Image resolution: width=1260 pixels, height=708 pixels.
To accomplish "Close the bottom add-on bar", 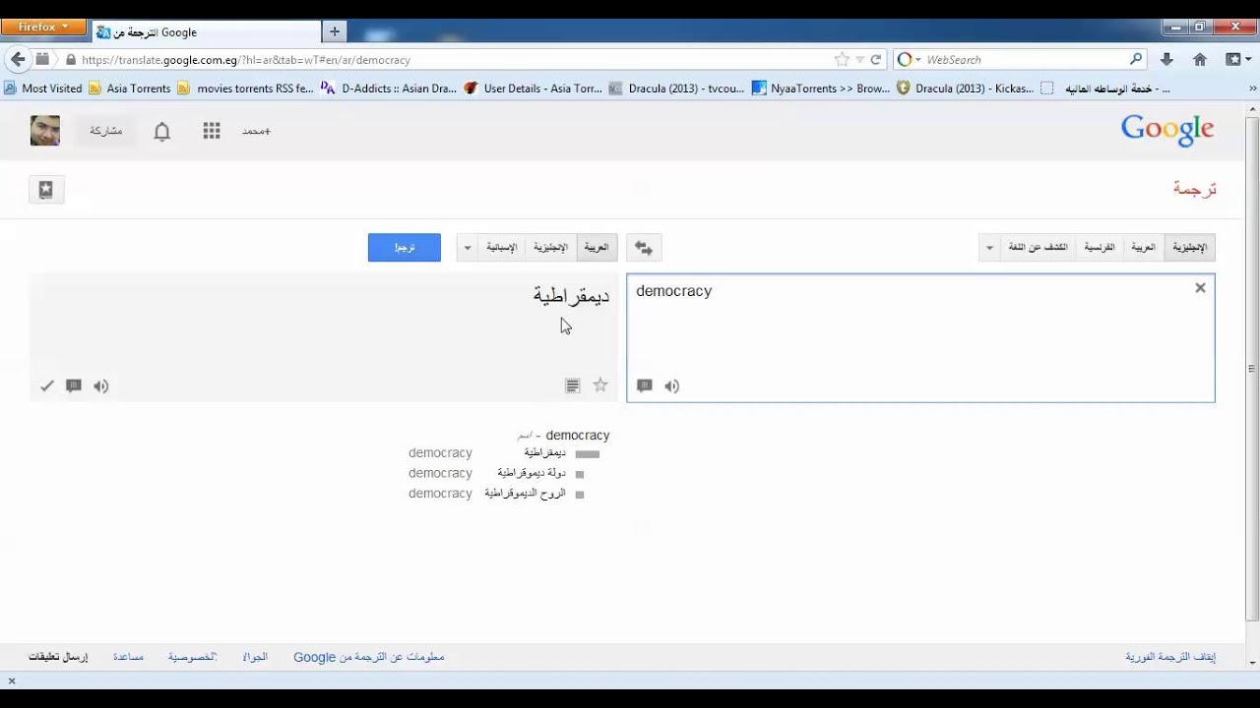I will (x=12, y=680).
